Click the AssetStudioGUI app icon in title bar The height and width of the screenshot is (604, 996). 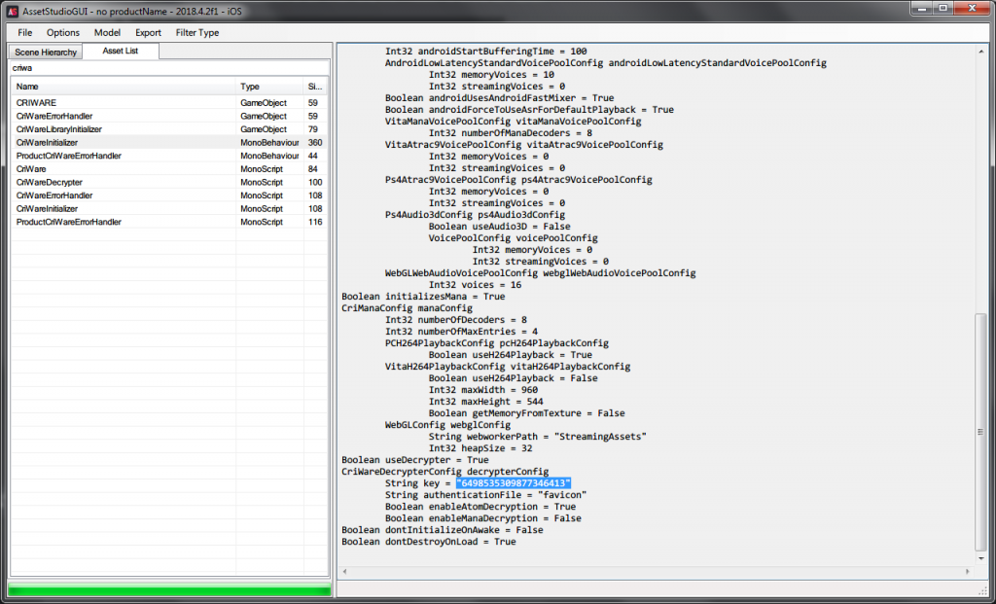point(12,11)
